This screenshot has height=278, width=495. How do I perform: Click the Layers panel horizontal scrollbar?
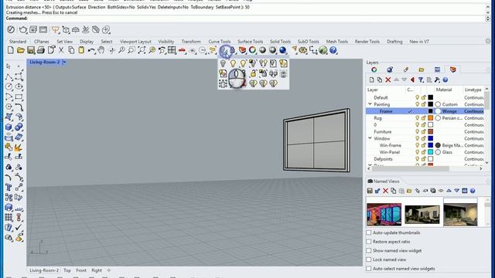pos(411,168)
